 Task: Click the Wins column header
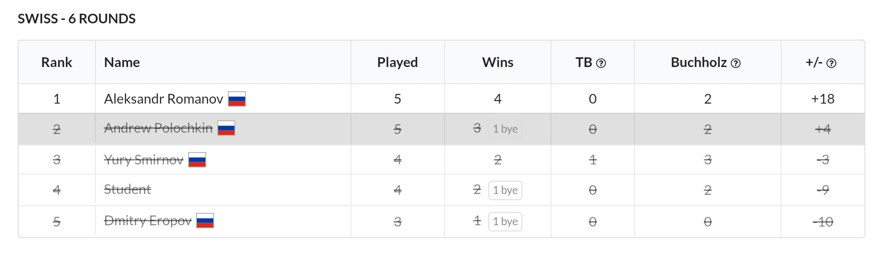point(498,63)
